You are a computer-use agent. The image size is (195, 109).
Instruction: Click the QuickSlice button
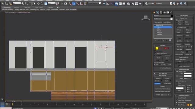[x=179, y=41]
